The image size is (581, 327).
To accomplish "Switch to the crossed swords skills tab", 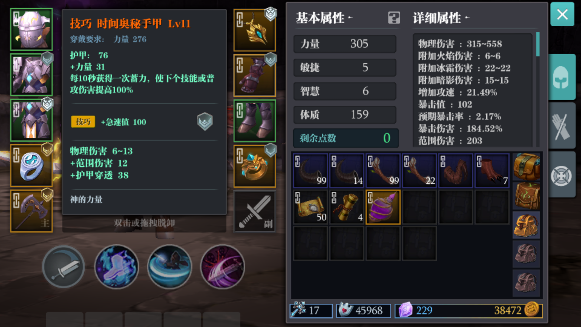I will [562, 126].
